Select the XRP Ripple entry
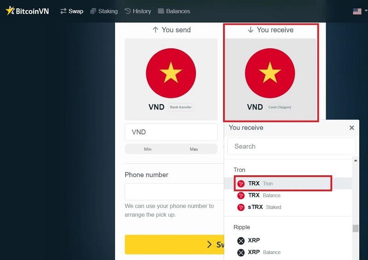The width and height of the screenshot is (368, 260). 288,240
